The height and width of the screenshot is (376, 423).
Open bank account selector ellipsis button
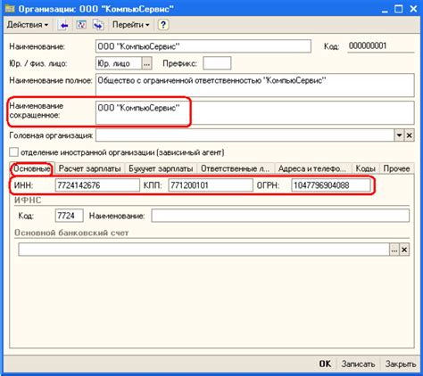[x=394, y=249]
